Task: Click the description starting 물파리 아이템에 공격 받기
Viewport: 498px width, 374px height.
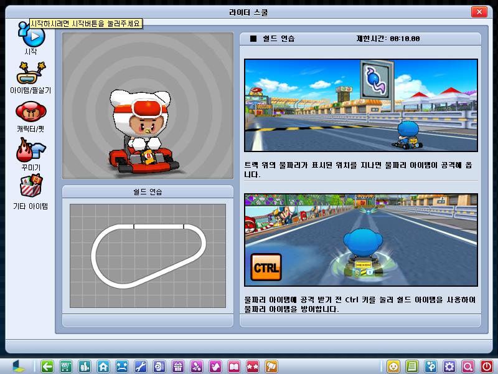Action: coord(360,304)
